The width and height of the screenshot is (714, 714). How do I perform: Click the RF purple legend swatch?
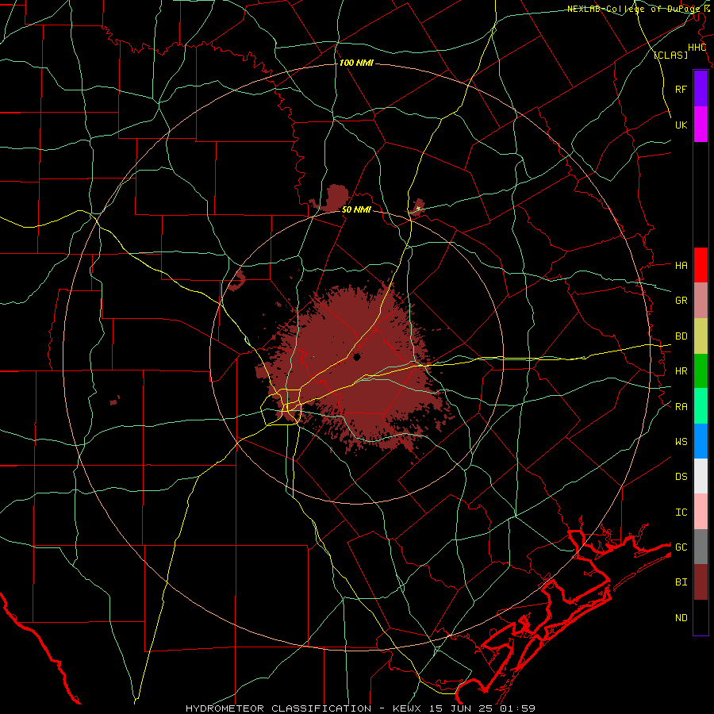coord(701,89)
